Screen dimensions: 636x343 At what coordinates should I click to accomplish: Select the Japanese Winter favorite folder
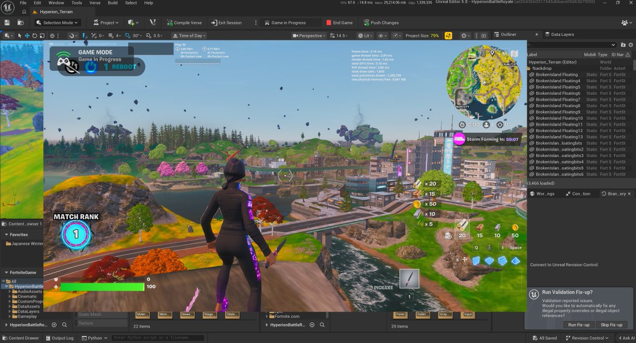click(x=24, y=243)
